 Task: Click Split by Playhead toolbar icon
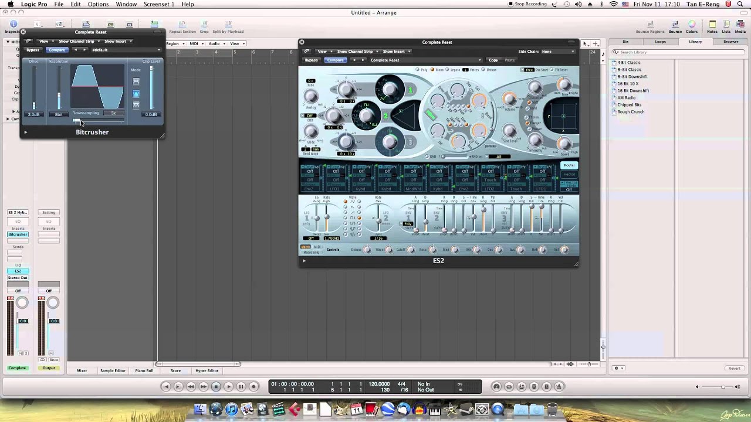click(228, 27)
